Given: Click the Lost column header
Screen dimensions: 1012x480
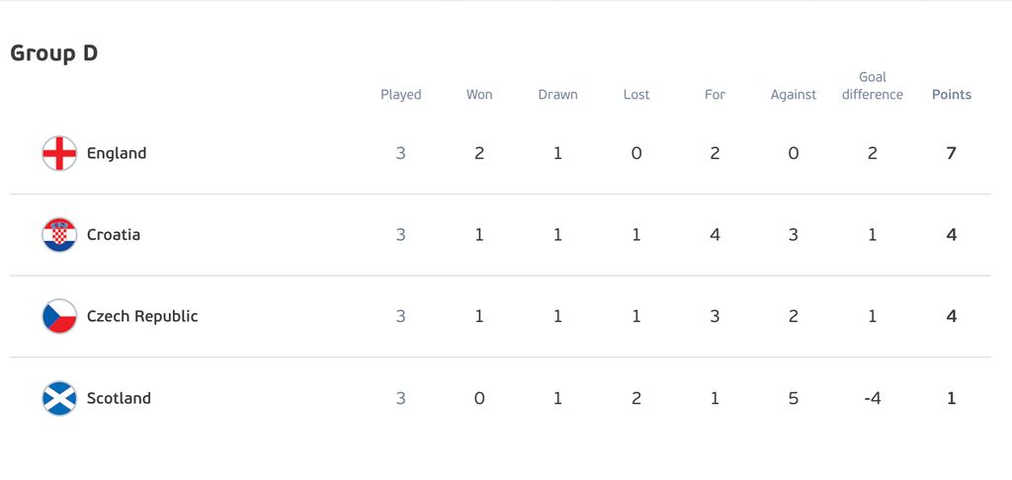Looking at the screenshot, I should click(x=636, y=95).
